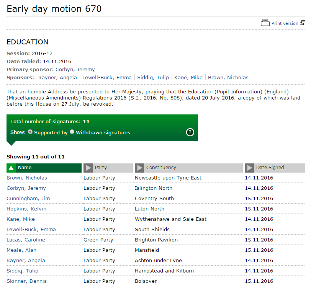Sort by Name using the up arrow
The image size is (311, 292).
11,168
